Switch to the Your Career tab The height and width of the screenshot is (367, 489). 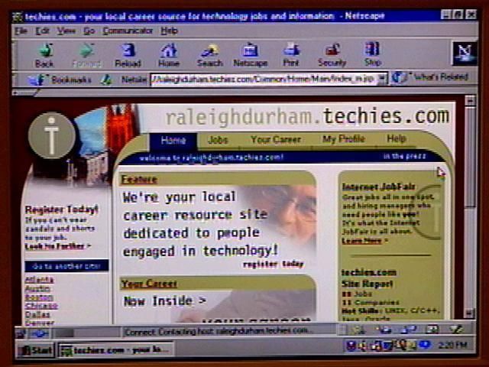click(x=275, y=140)
